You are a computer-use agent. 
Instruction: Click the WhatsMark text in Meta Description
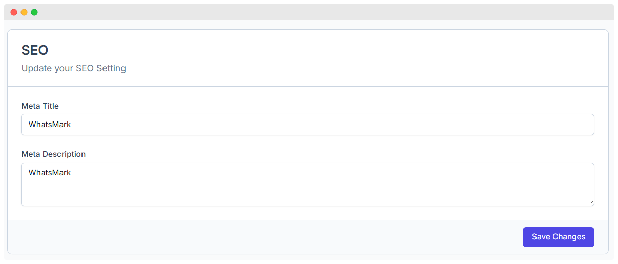coord(50,173)
